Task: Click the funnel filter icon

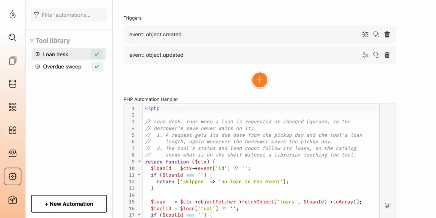Action: (36, 15)
